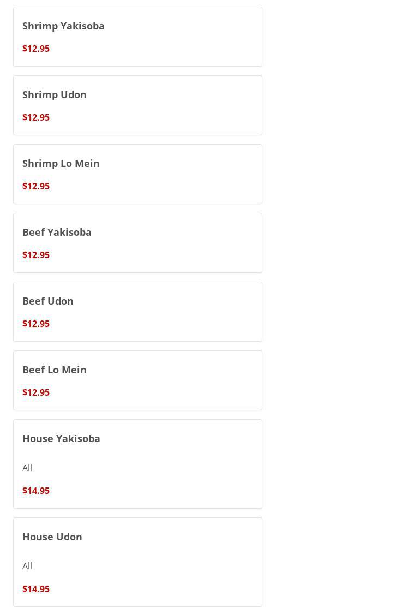
Task: Tap the Beef Udon $12.95 price
Action: pyautogui.click(x=36, y=324)
